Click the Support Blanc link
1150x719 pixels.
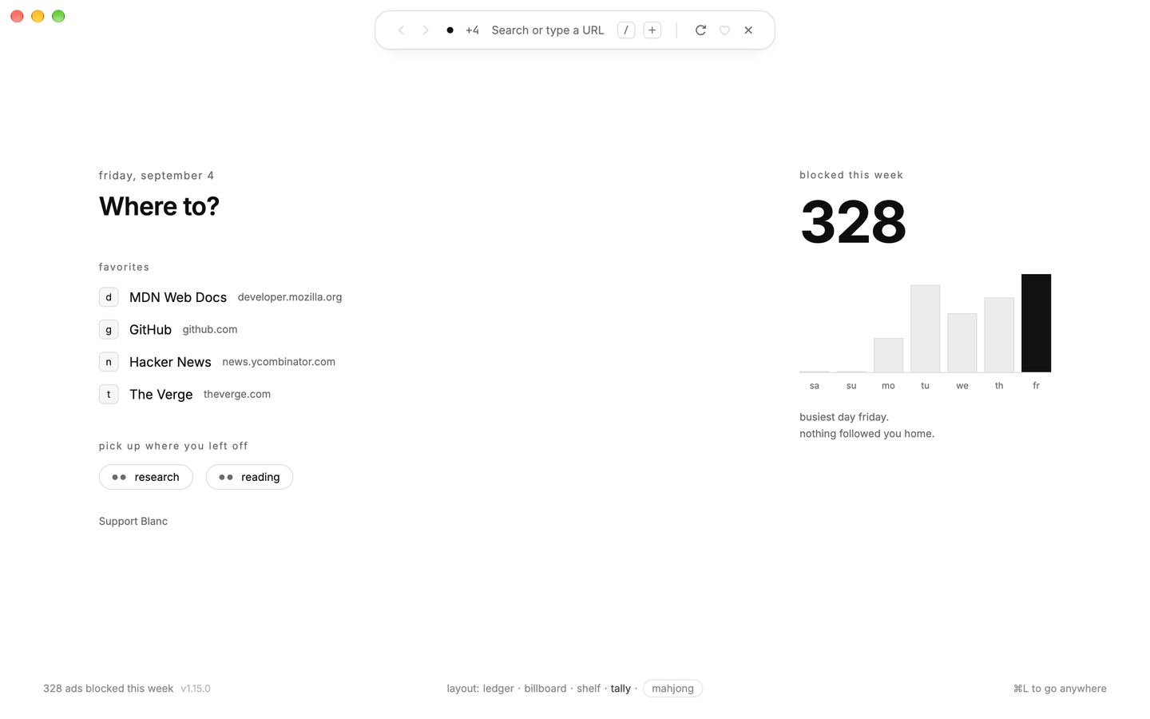[133, 522]
